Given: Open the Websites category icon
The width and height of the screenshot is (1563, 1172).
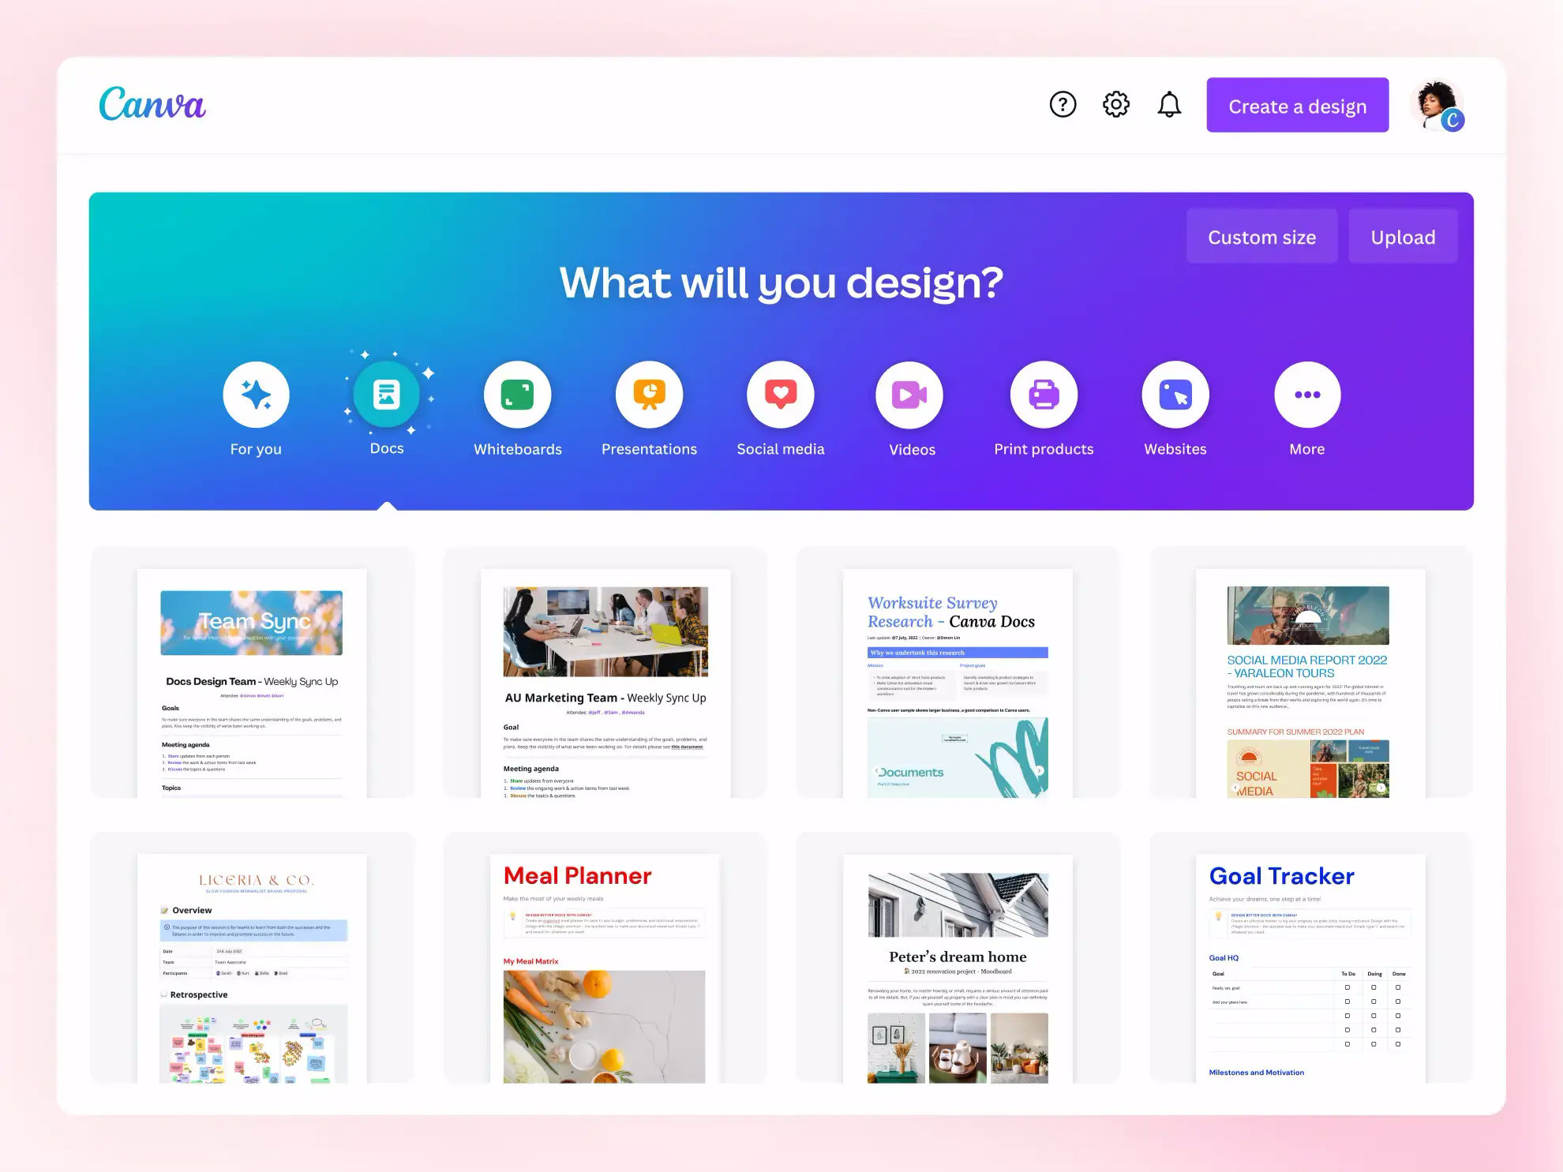Looking at the screenshot, I should coord(1175,394).
